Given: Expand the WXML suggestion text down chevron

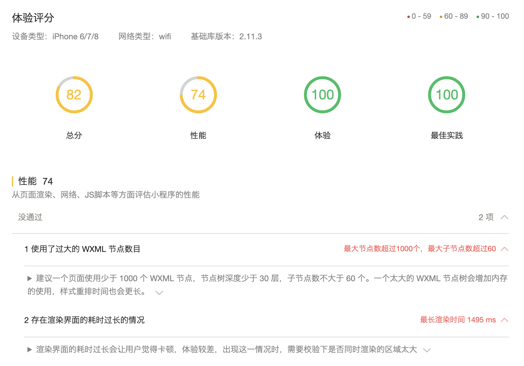Looking at the screenshot, I should click(159, 292).
